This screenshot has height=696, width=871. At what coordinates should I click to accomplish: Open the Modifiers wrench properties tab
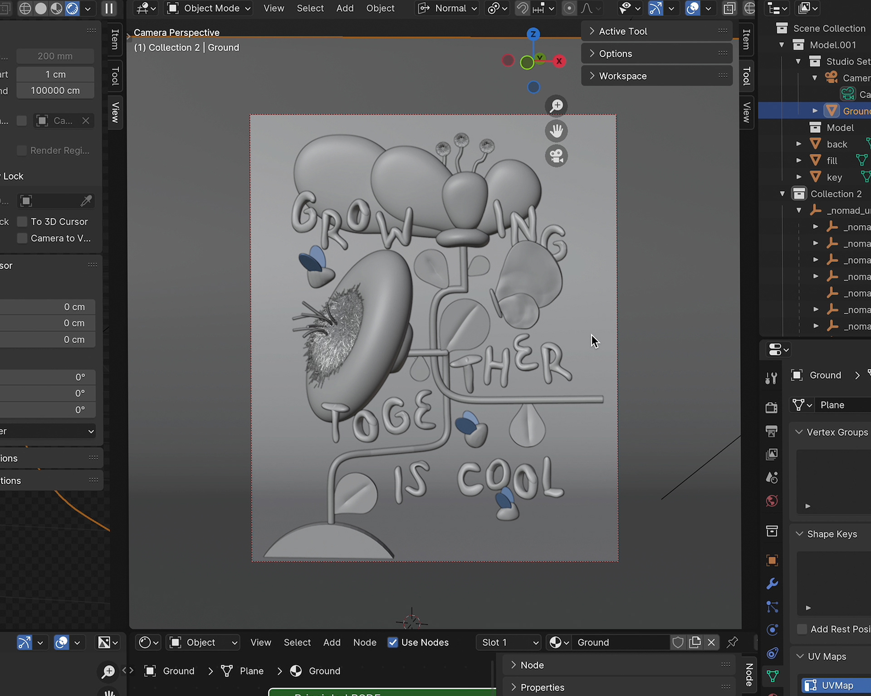pyautogui.click(x=772, y=584)
